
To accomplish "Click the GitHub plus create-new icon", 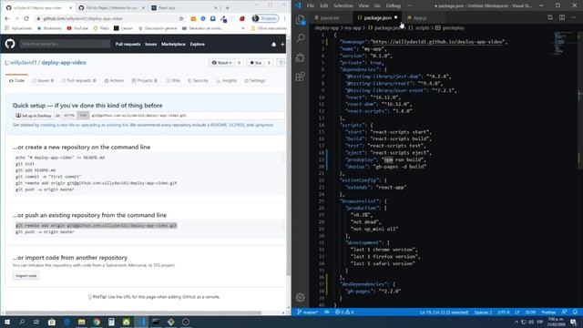I will tap(282, 45).
